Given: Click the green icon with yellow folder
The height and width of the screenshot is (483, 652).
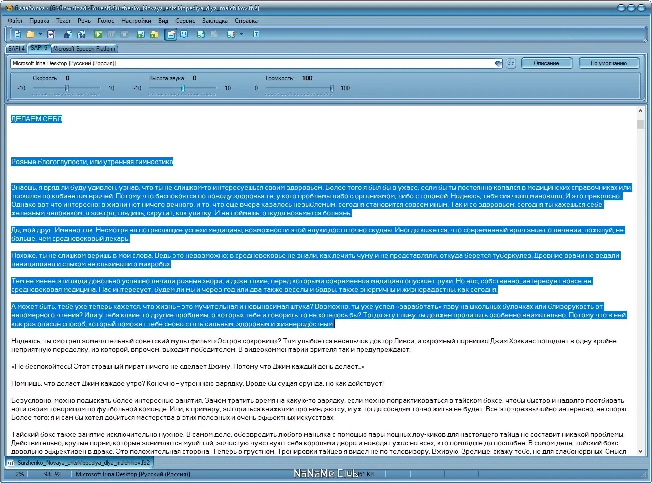Looking at the screenshot, I should pyautogui.click(x=154, y=34).
